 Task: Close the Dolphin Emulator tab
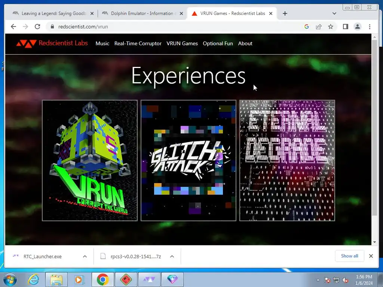pos(181,13)
